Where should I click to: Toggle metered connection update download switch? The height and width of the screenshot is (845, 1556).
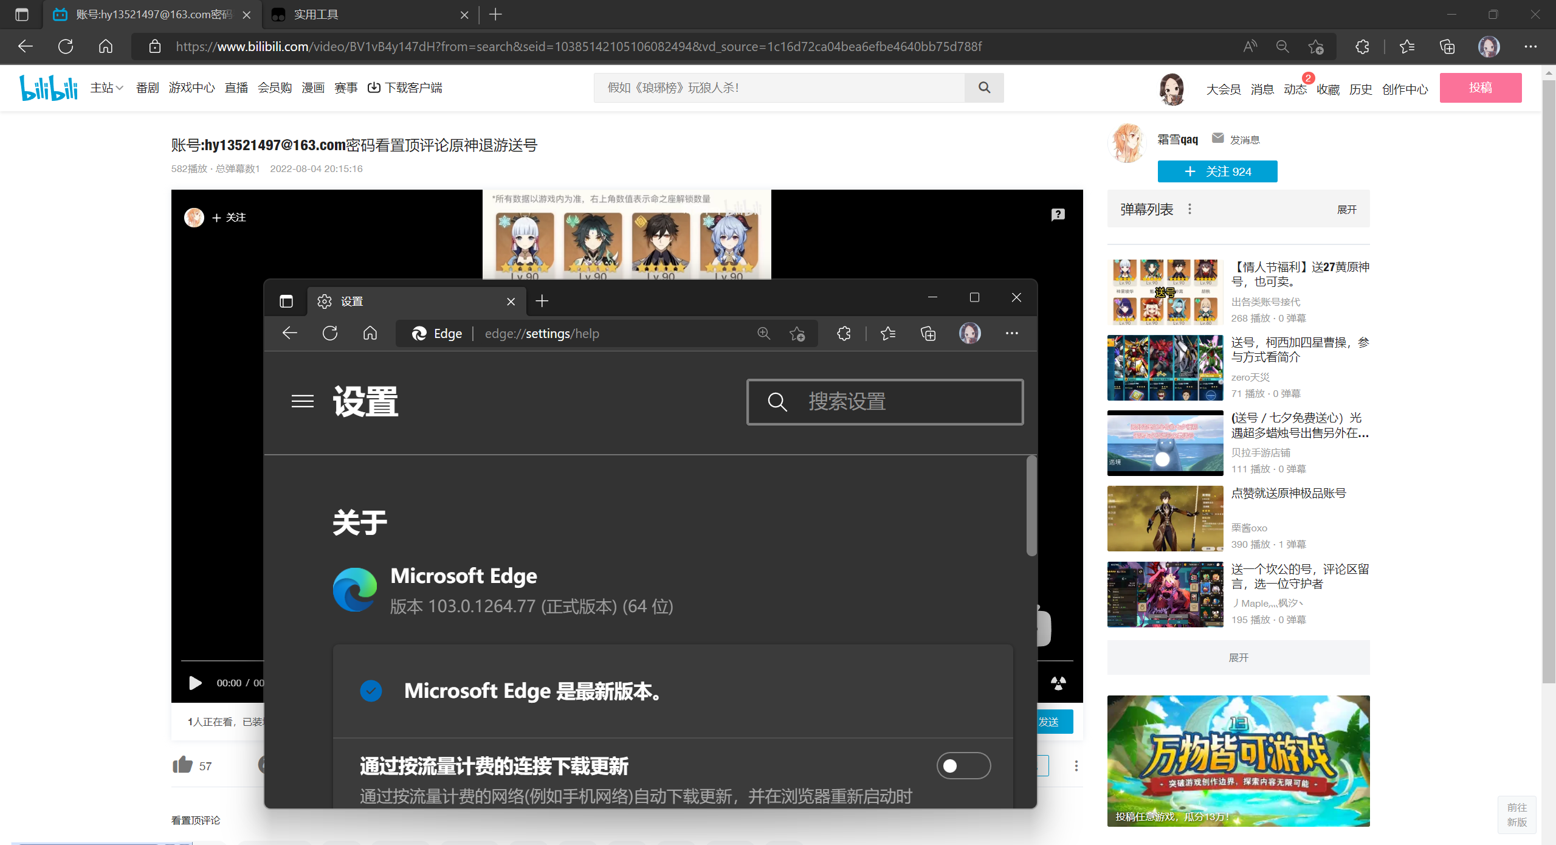[963, 765]
